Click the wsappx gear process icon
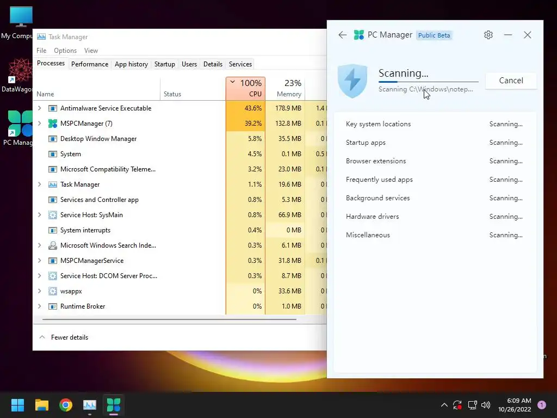The height and width of the screenshot is (418, 557). 53,291
